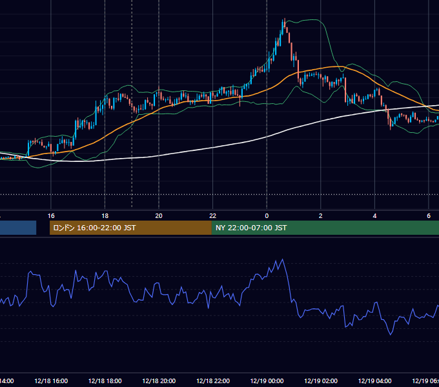Click the hour label 2 on the price chart axis
The height and width of the screenshot is (387, 439).
tap(321, 216)
